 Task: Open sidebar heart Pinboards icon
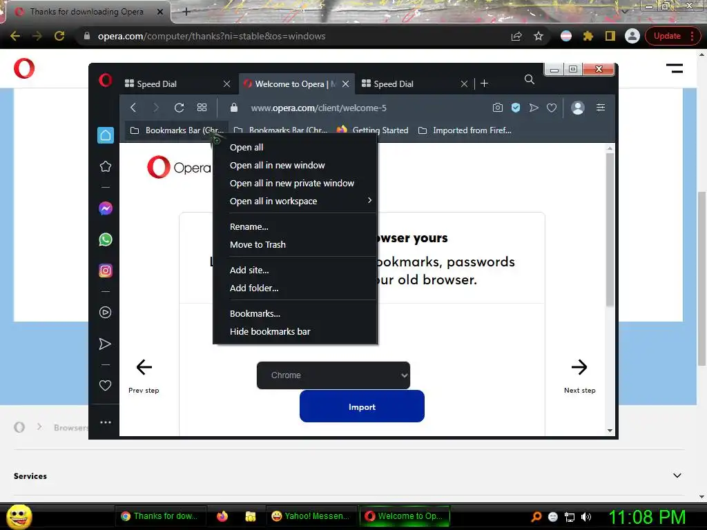point(105,385)
